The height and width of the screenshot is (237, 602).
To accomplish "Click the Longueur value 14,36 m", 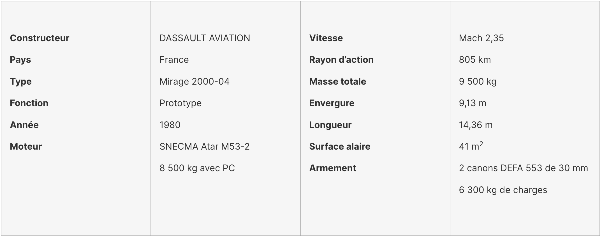I will coord(476,125).
